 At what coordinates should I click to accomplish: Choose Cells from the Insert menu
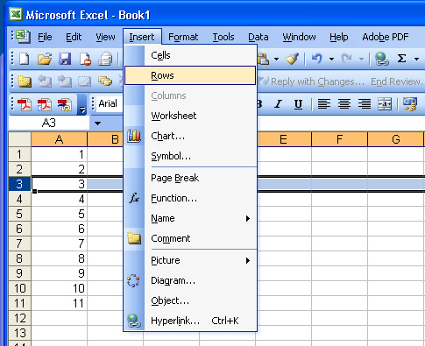click(x=190, y=55)
